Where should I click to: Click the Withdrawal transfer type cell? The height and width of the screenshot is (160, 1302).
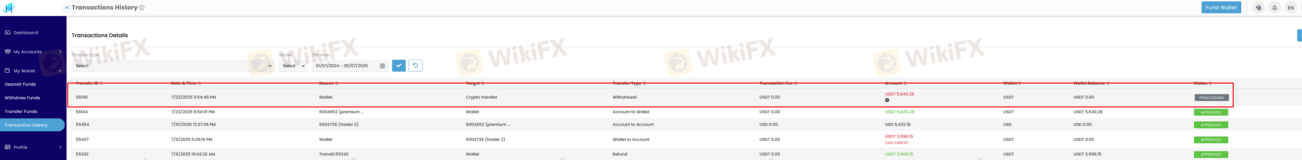pyautogui.click(x=624, y=97)
